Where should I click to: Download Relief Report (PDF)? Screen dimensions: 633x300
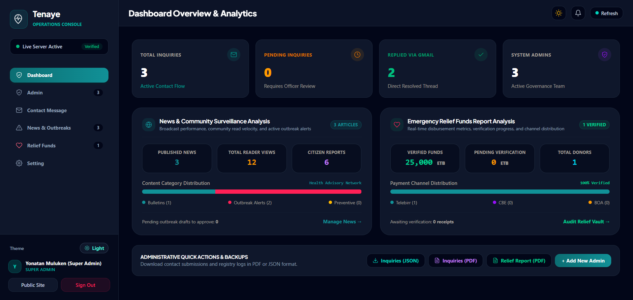coord(519,261)
